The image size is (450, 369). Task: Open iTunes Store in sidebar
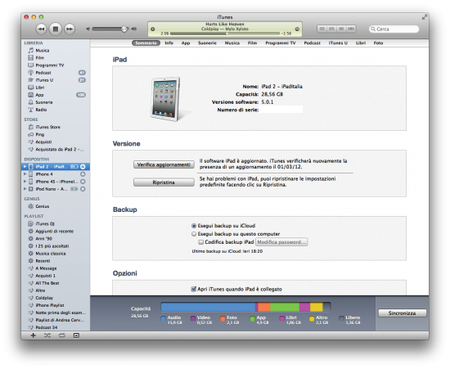click(x=47, y=127)
